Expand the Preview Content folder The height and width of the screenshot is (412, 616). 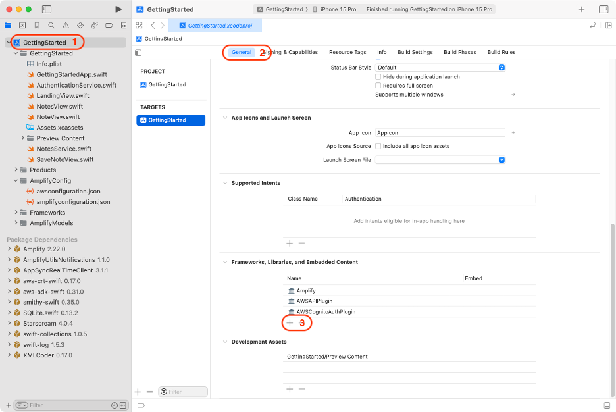pos(23,138)
